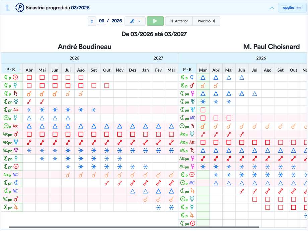Image resolution: width=308 pixels, height=231 pixels.
Task: Click Choisnard's Asc opposition Uranus icon in Jun
Action: (242, 134)
